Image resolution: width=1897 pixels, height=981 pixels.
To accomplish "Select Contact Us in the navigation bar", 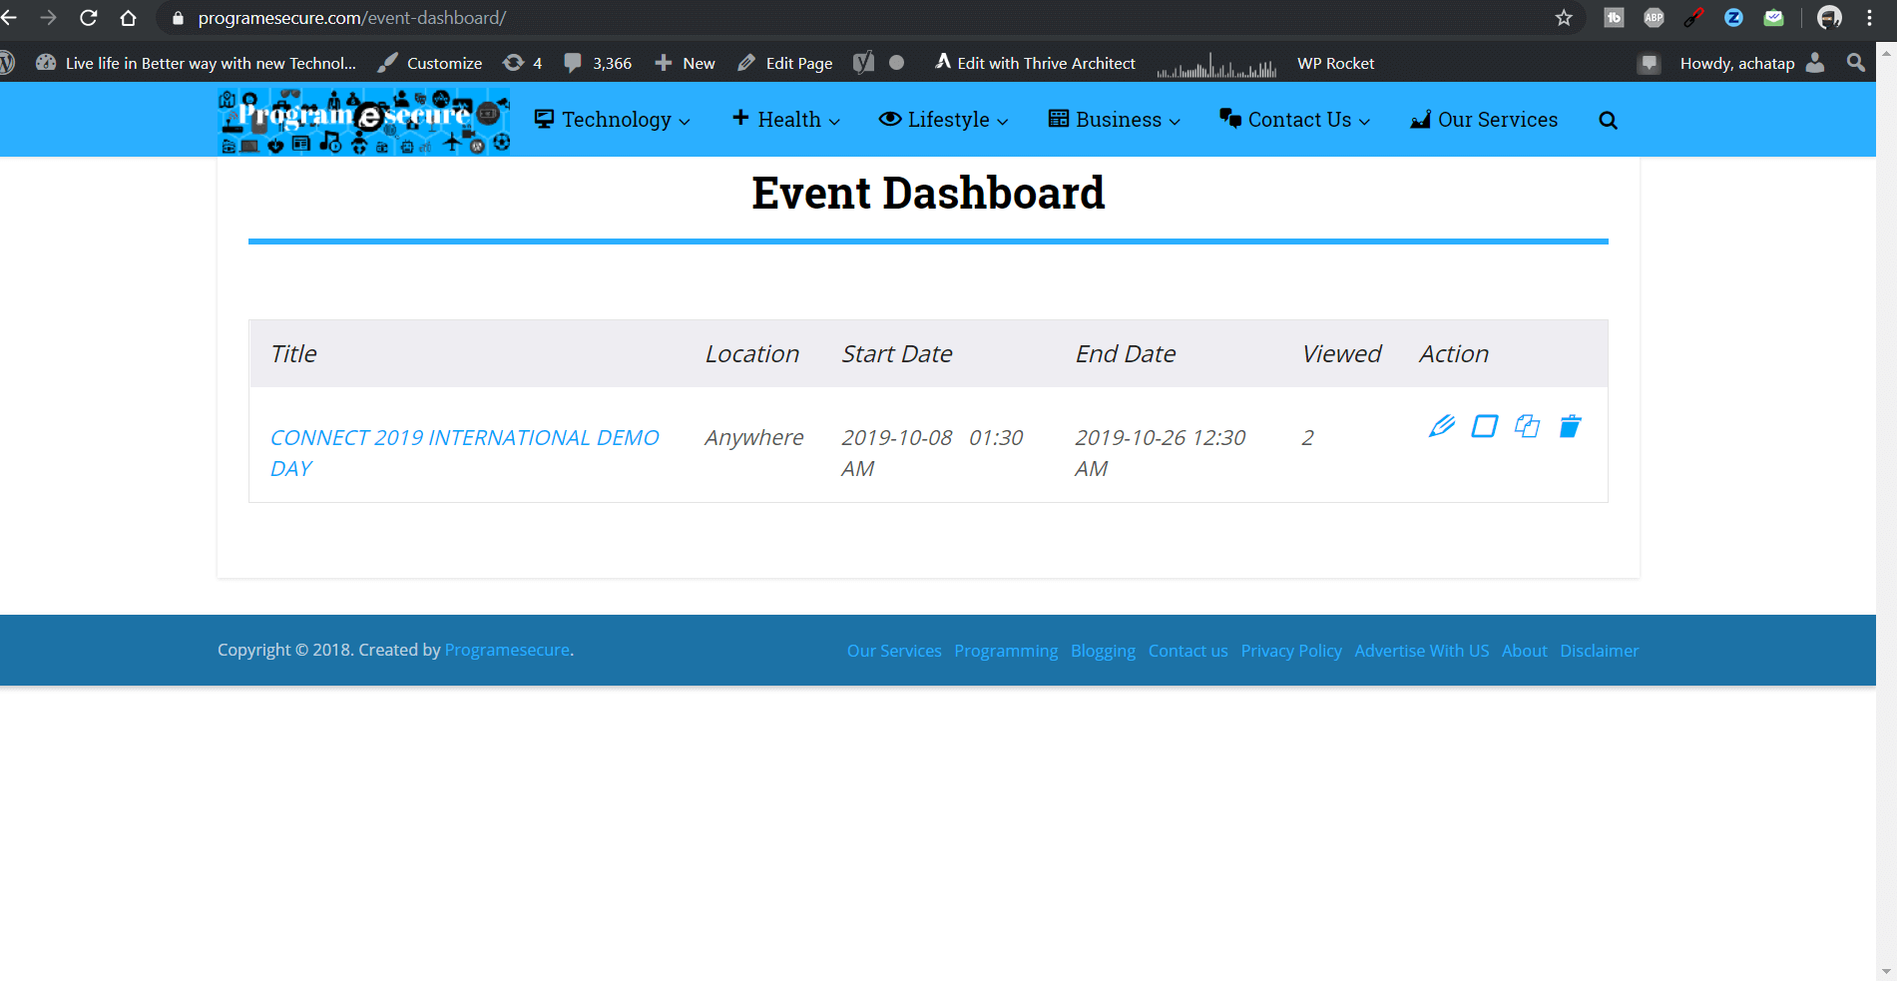I will tap(1294, 120).
